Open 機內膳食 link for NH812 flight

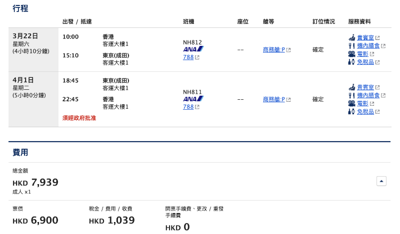[368, 46]
